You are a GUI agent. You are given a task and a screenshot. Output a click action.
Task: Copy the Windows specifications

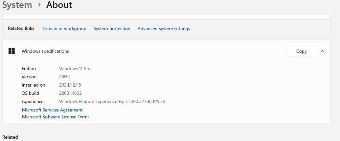(x=301, y=51)
